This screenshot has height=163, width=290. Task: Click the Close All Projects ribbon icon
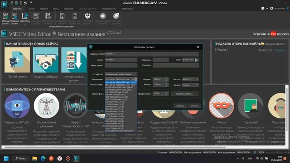click(48, 16)
